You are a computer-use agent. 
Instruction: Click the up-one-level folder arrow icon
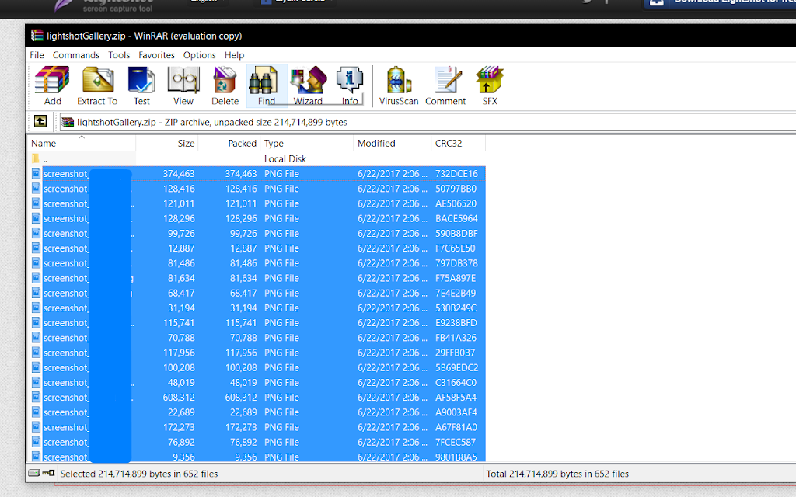click(x=40, y=121)
